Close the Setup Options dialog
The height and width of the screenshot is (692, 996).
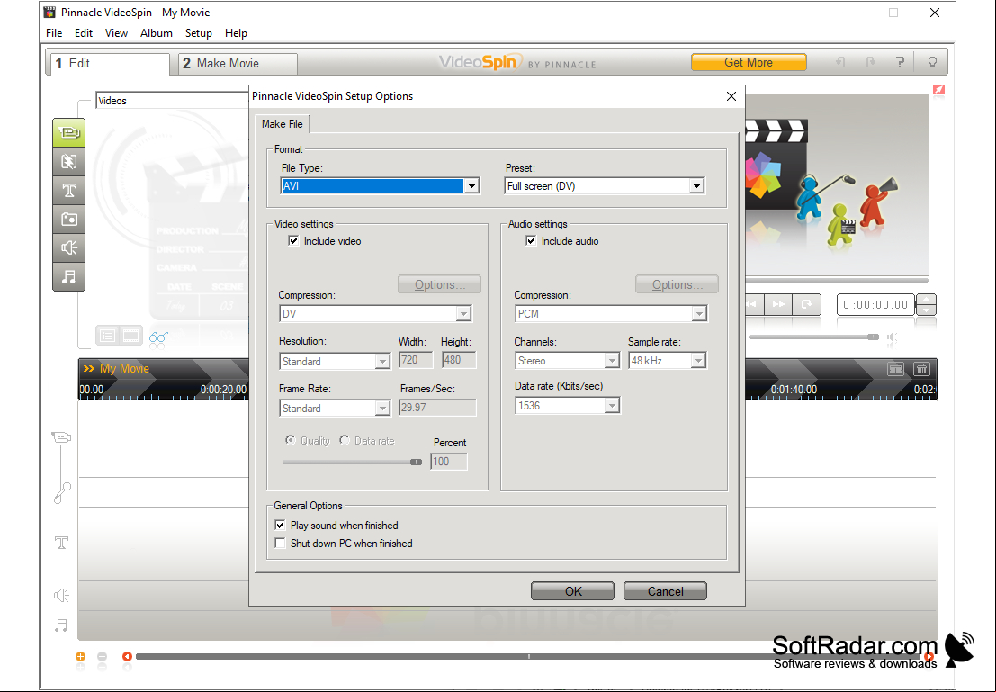pyautogui.click(x=731, y=96)
